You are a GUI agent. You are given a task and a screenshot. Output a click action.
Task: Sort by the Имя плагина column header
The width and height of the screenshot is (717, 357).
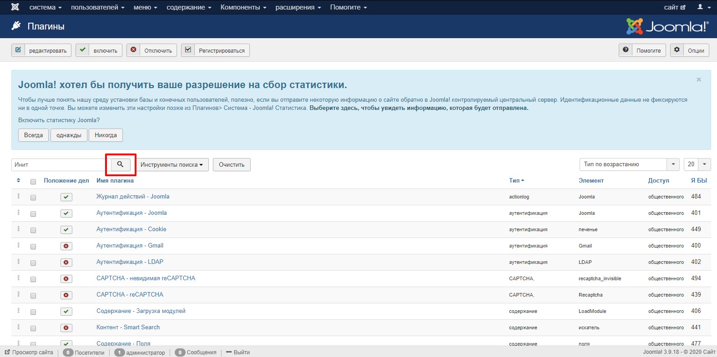[x=115, y=180]
